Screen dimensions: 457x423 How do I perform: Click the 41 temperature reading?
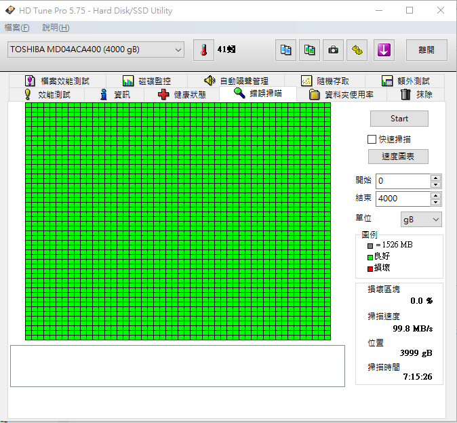click(226, 49)
